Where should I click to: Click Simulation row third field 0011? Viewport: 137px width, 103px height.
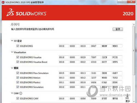click(x=85, y=87)
